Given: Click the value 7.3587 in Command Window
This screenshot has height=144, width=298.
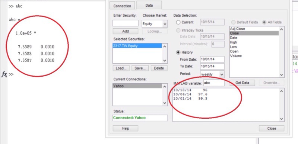Looking at the screenshot, I should (25, 61).
